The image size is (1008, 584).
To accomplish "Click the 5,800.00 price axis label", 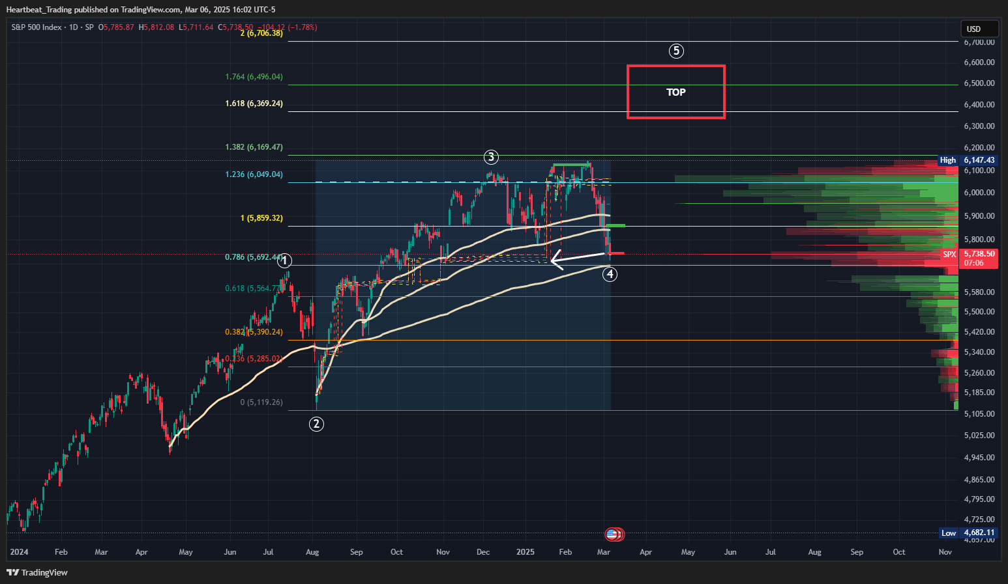I will click(x=979, y=240).
